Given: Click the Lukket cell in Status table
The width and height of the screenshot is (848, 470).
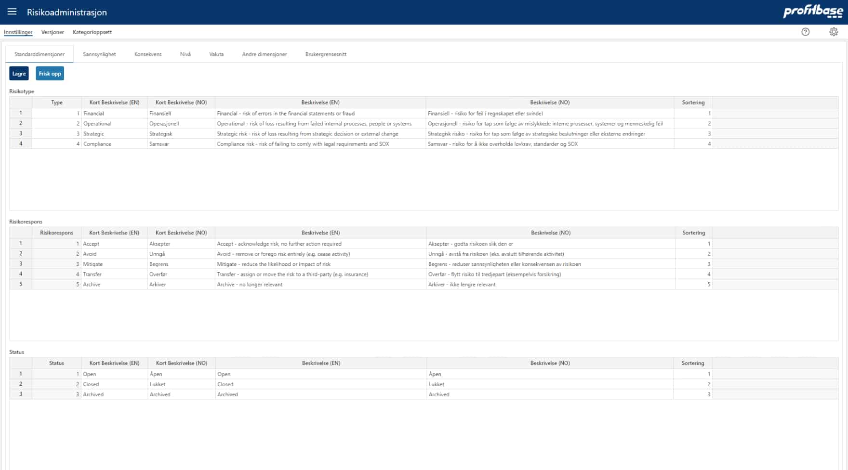Looking at the screenshot, I should pyautogui.click(x=181, y=384).
